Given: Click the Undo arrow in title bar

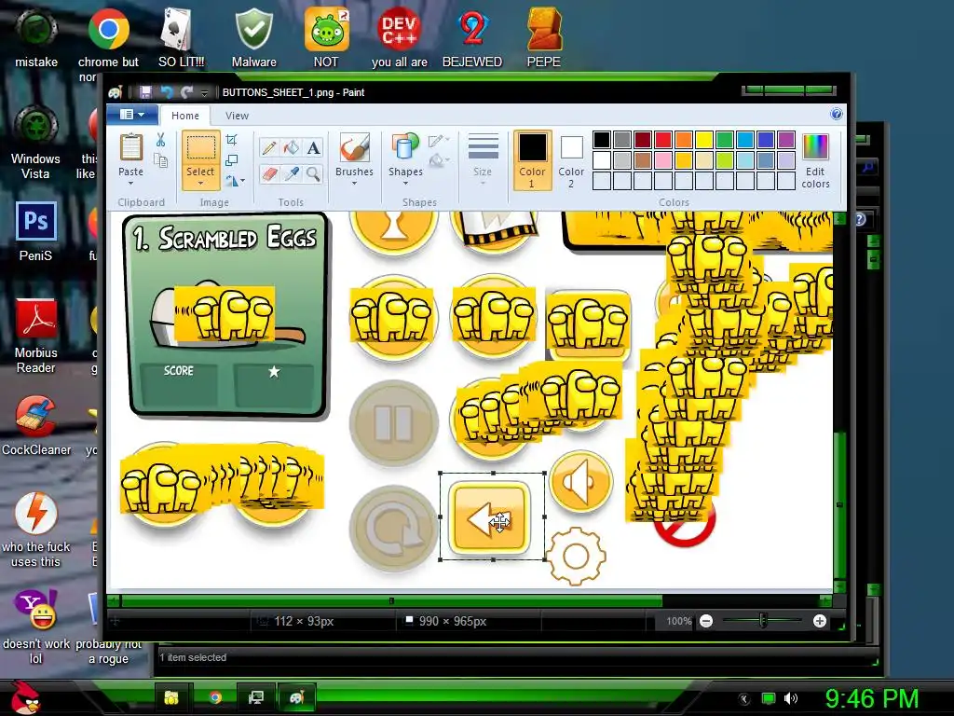Looking at the screenshot, I should (166, 92).
